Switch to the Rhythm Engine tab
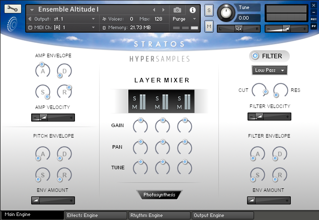 [159, 215]
